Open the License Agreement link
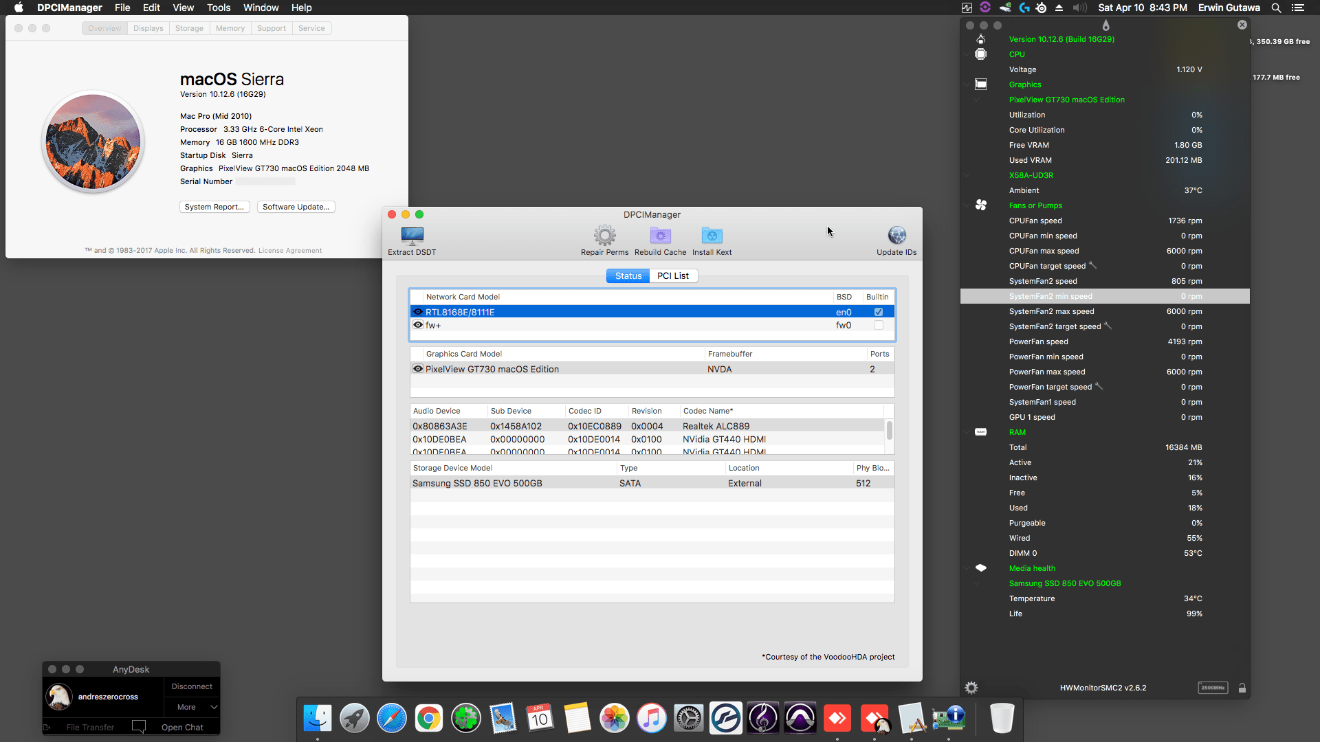 290,251
